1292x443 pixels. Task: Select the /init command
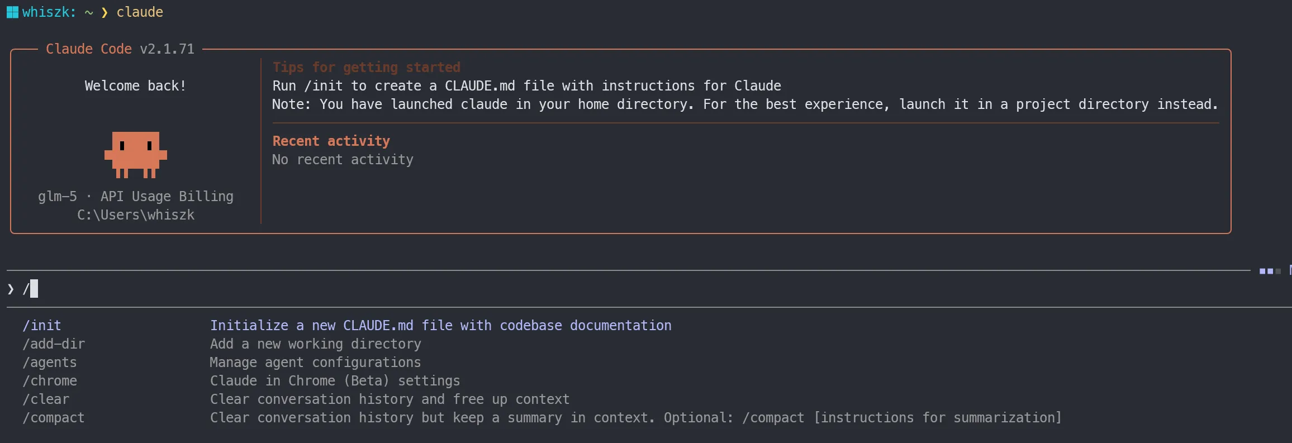pyautogui.click(x=42, y=325)
